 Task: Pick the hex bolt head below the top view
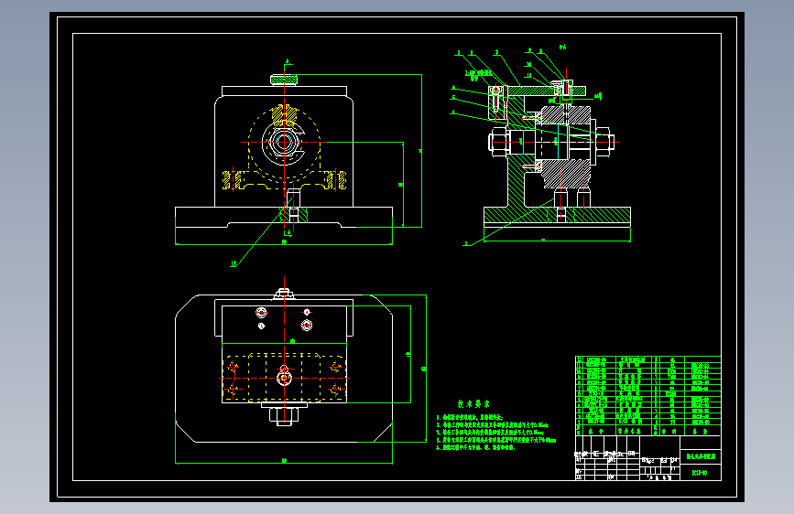(x=284, y=416)
